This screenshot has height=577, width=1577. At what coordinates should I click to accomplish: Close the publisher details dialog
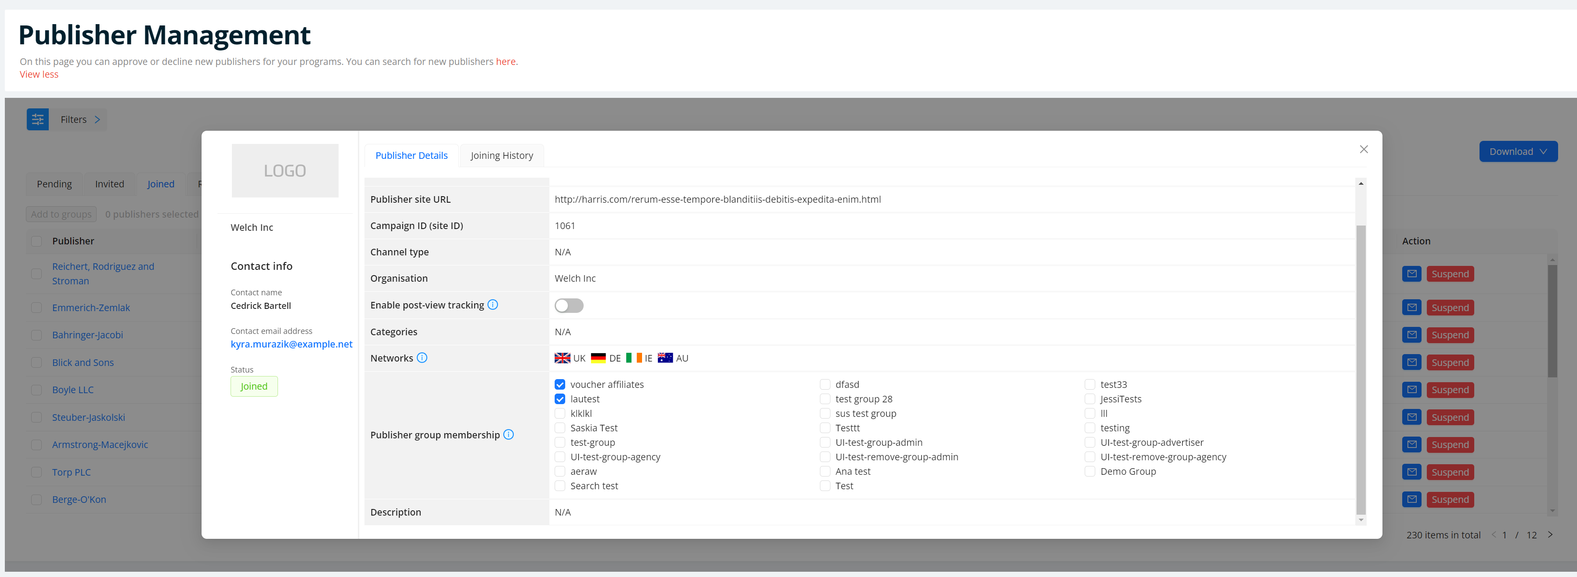pos(1363,149)
